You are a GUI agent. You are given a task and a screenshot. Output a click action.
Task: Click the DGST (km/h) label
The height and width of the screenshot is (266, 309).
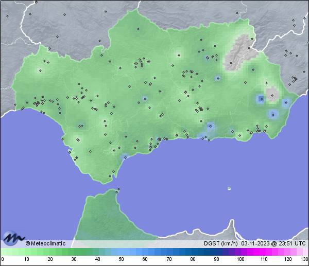click(x=220, y=243)
